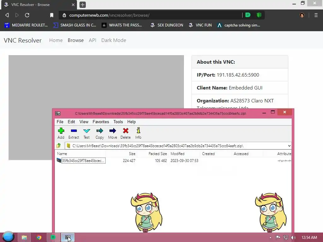Viewport: 323px width, 242px height.
Task: Click the VNC Resolver site title
Action: click(23, 40)
